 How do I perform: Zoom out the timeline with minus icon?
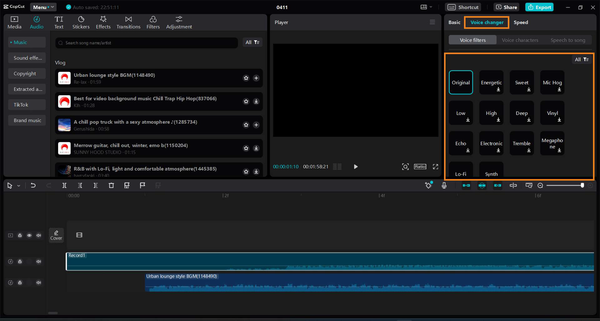click(x=540, y=186)
